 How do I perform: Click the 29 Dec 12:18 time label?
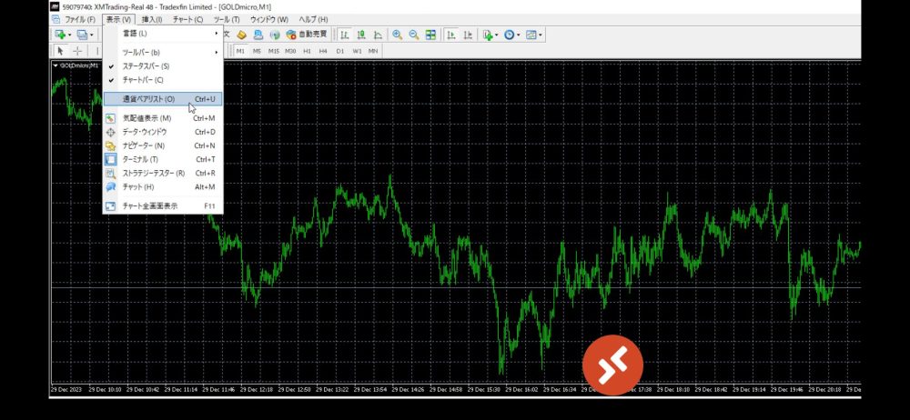tap(255, 390)
